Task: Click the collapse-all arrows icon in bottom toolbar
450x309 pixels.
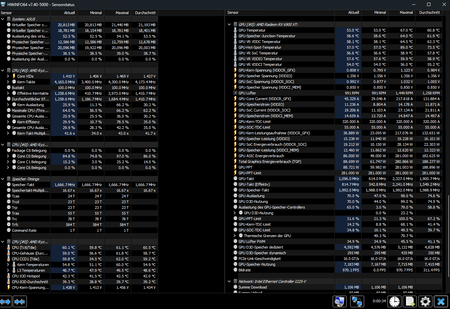Action: tap(20, 302)
